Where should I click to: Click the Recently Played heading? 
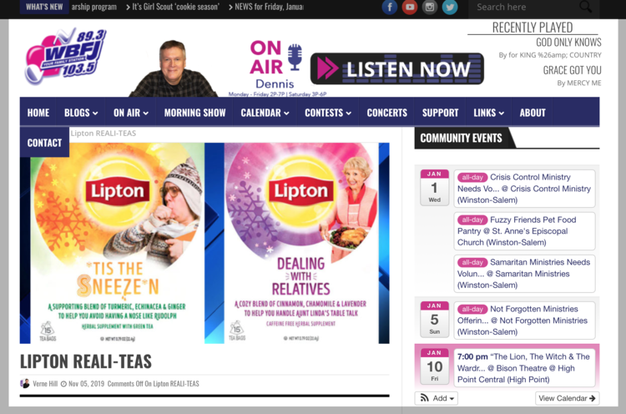(x=533, y=28)
